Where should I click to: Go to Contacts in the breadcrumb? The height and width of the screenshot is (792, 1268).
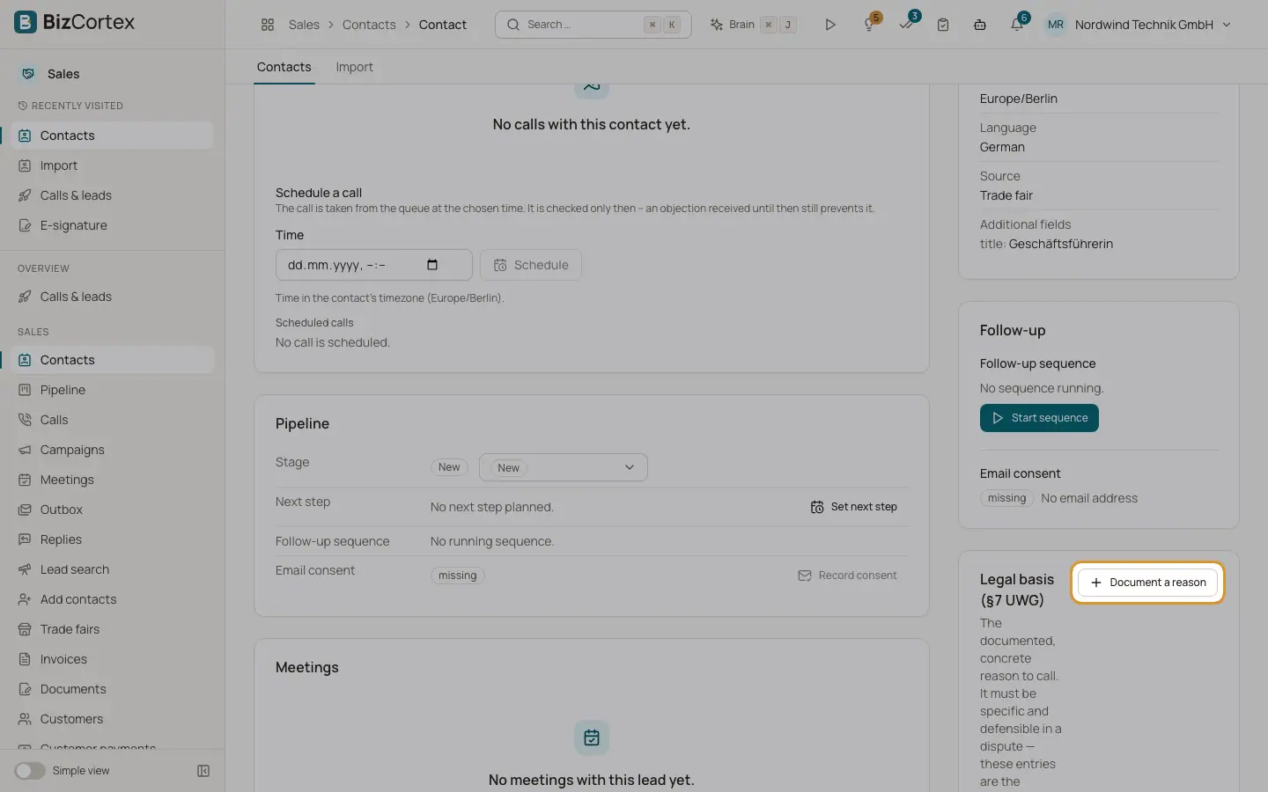[x=369, y=25]
